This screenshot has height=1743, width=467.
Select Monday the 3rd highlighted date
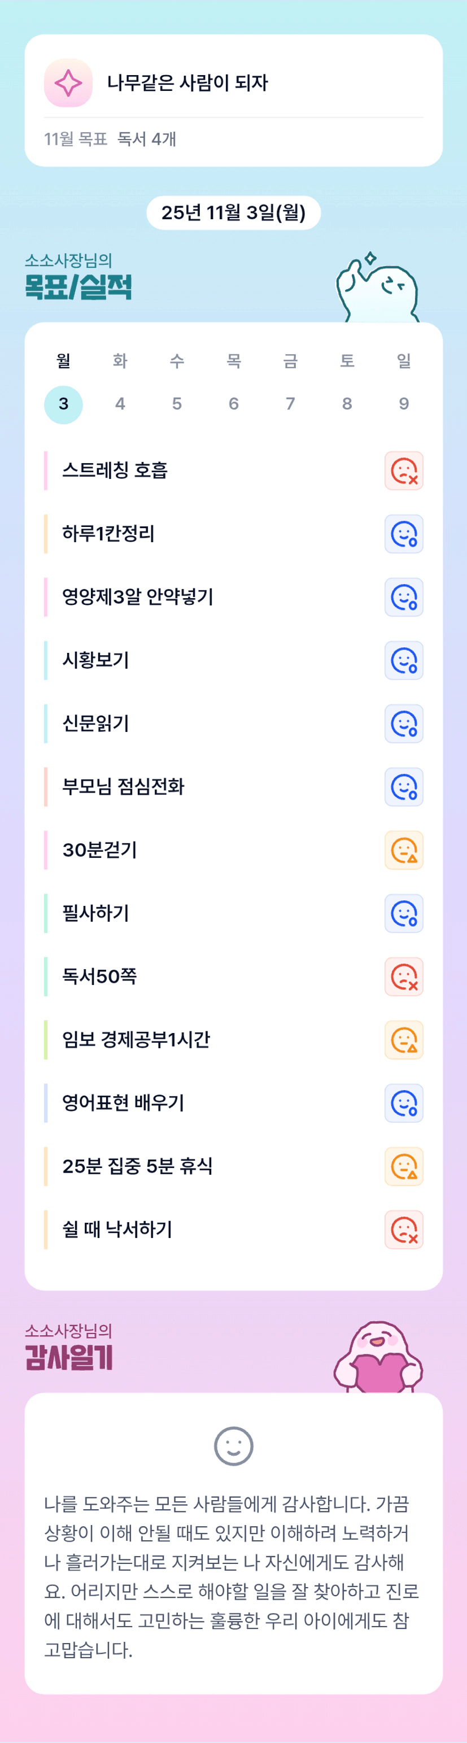tap(64, 404)
